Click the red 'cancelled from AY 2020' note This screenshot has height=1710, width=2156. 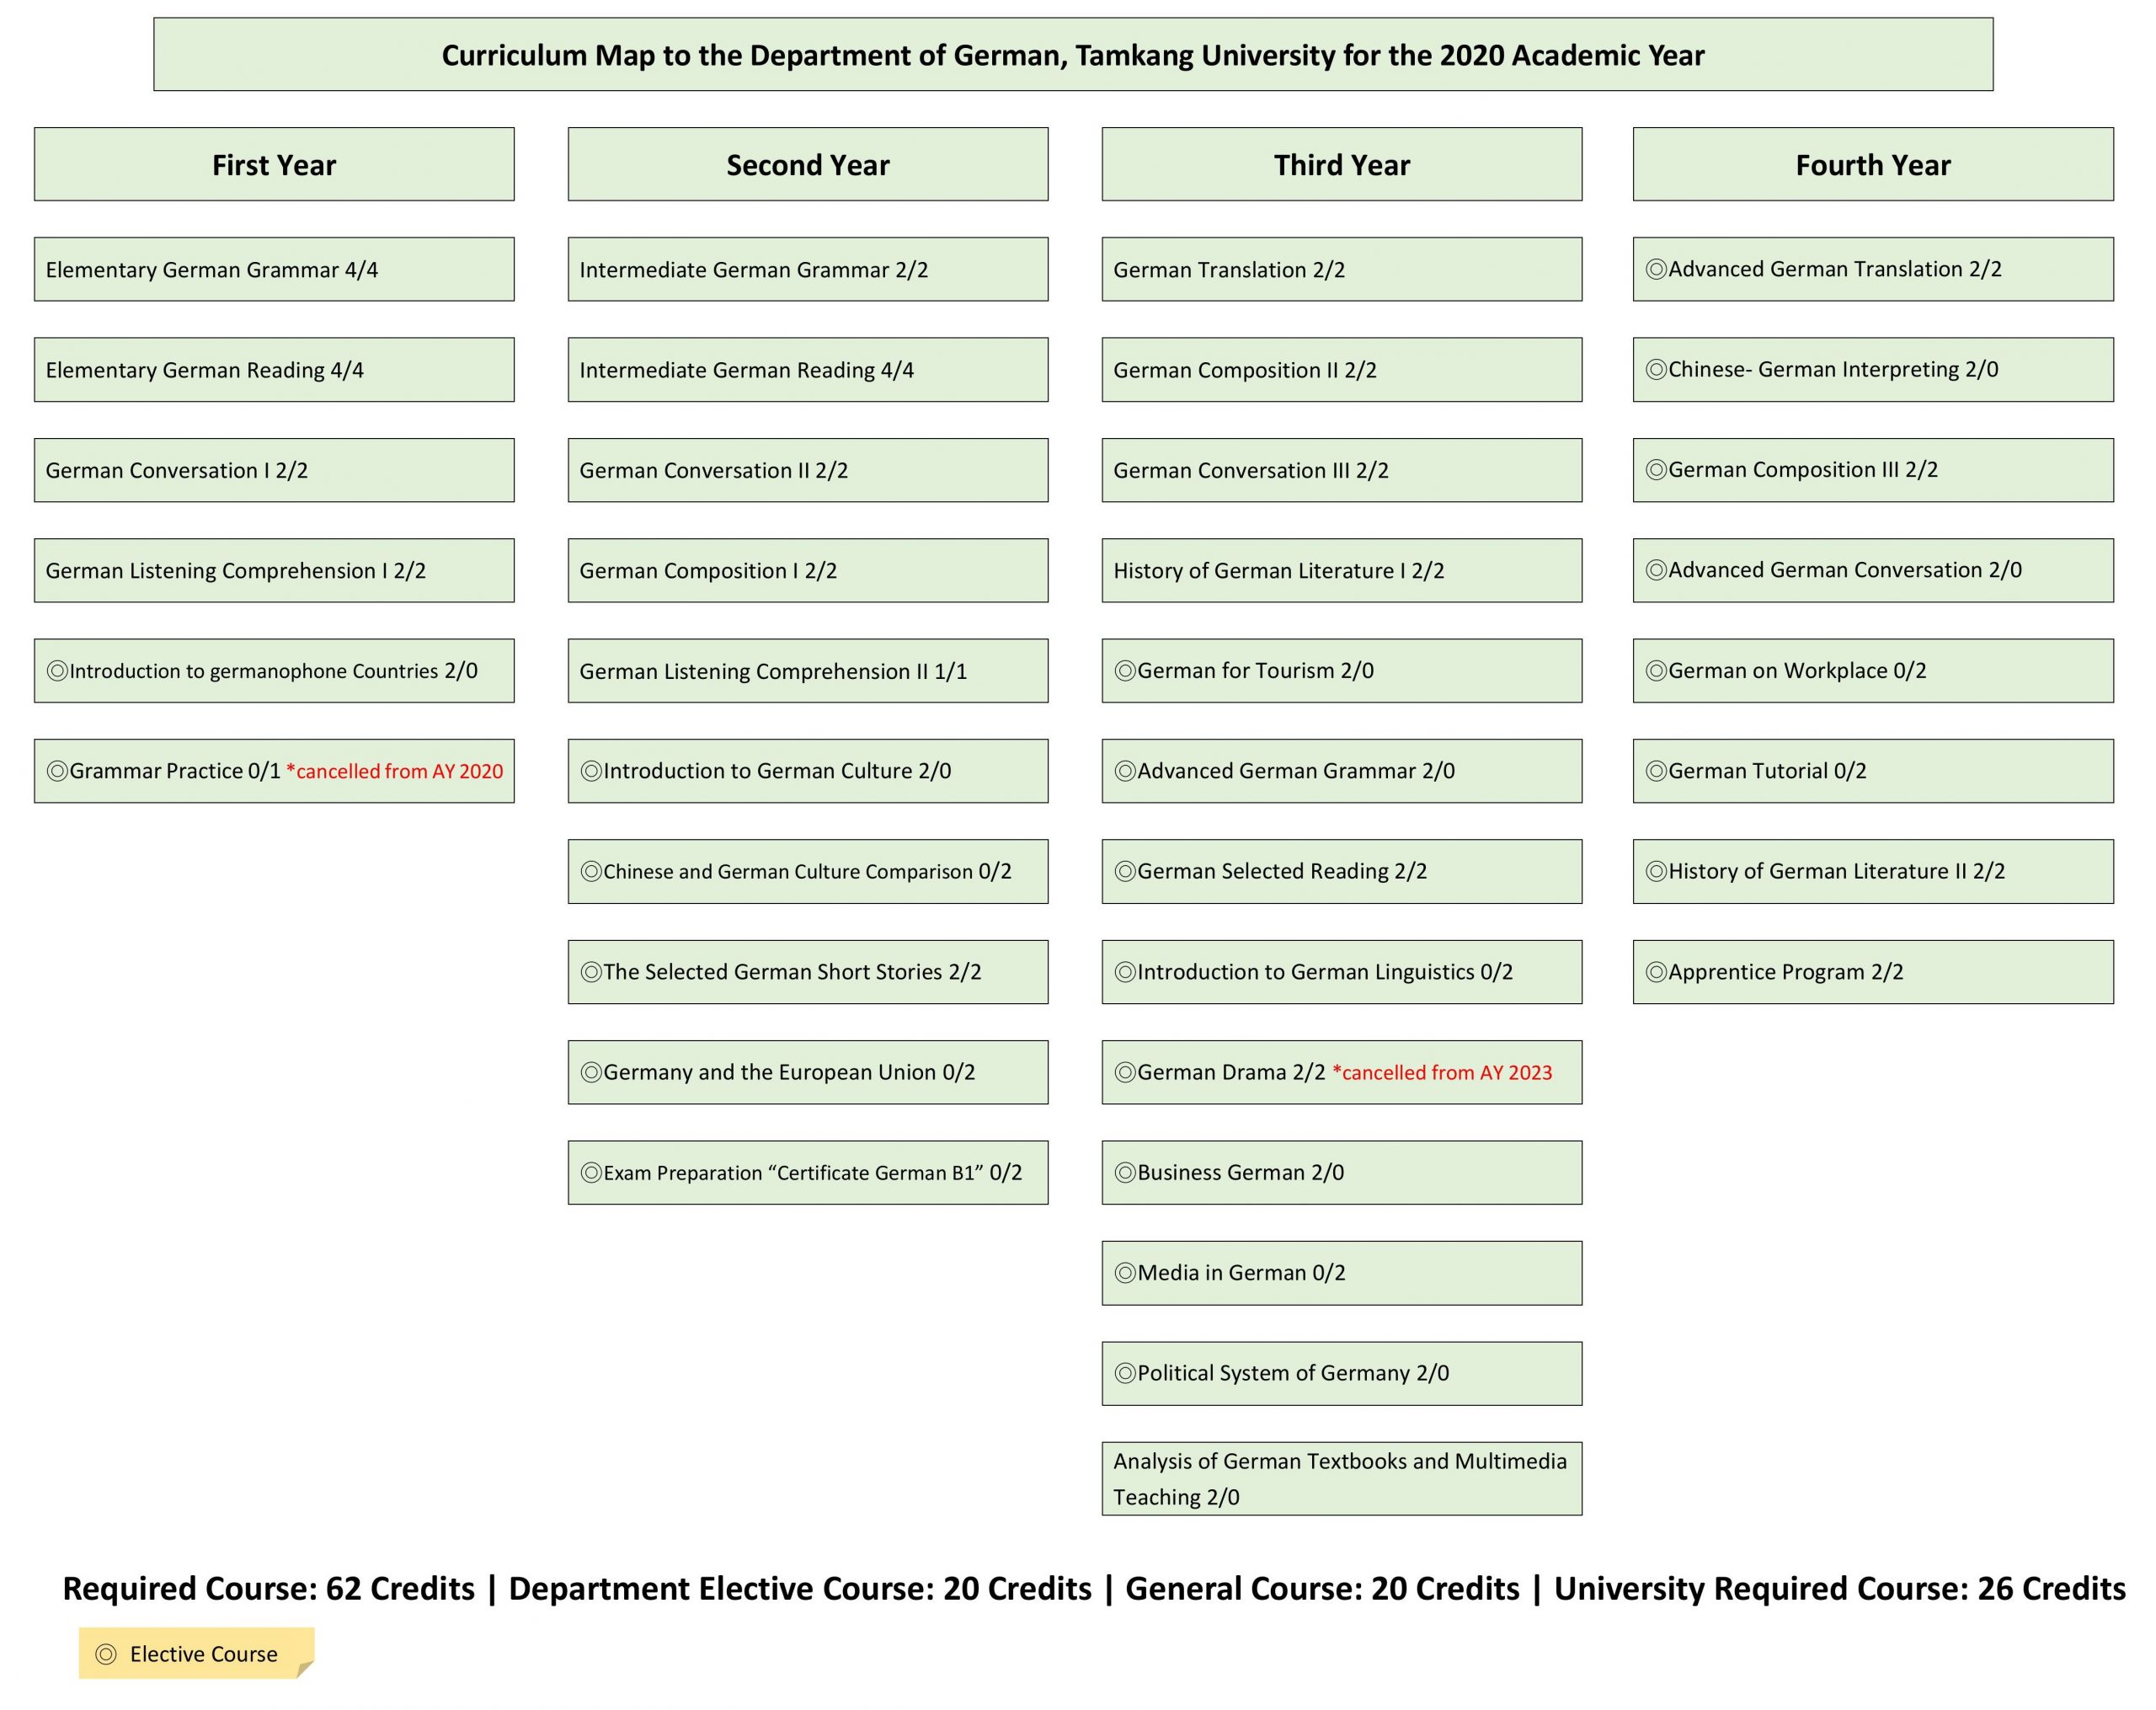395,771
